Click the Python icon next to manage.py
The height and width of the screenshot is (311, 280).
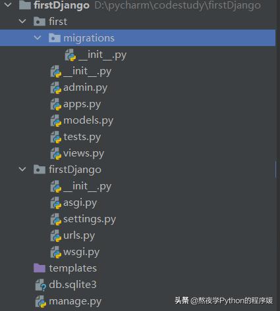coord(41,302)
